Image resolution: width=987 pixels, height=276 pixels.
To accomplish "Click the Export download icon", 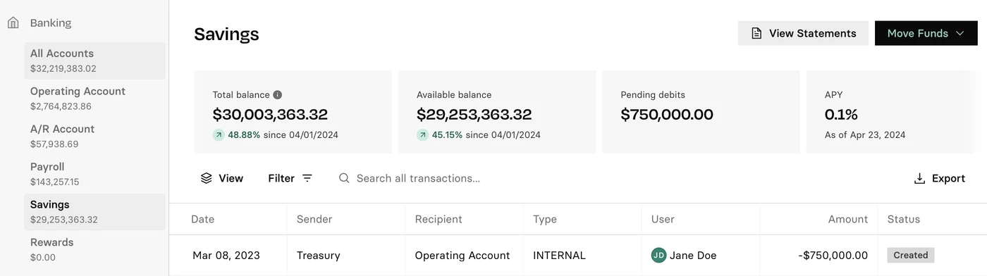I will (x=919, y=178).
